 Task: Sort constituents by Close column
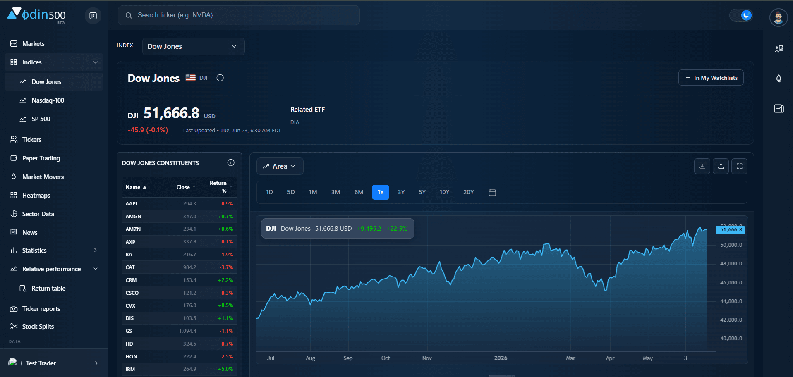pyautogui.click(x=186, y=187)
